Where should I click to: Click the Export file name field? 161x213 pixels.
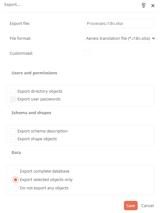[119, 23]
